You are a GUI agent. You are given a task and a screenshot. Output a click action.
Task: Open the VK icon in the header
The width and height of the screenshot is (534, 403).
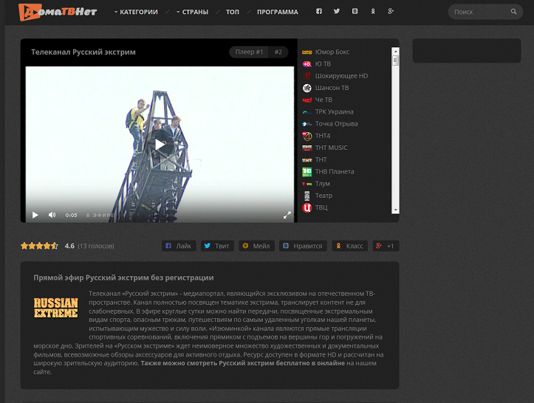[355, 11]
